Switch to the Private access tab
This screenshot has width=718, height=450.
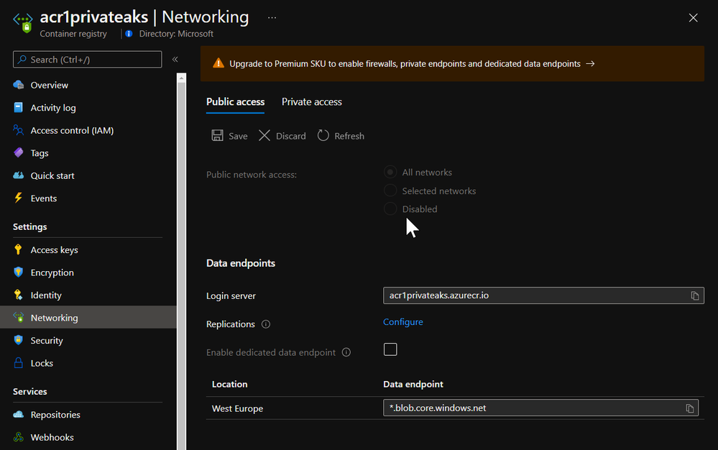[x=312, y=101]
